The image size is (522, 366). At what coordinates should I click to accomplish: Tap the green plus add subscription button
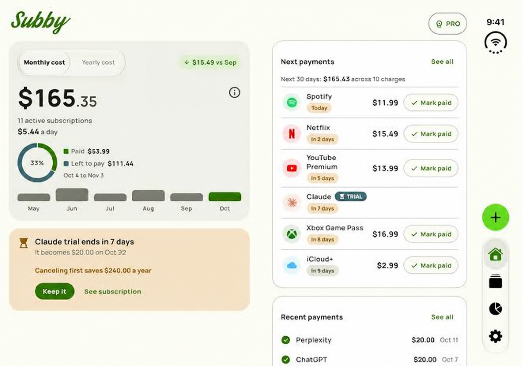click(x=495, y=217)
